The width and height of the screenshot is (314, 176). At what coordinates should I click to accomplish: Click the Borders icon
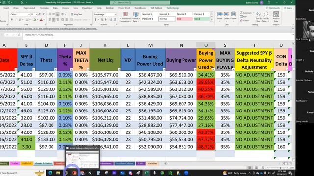point(27,20)
